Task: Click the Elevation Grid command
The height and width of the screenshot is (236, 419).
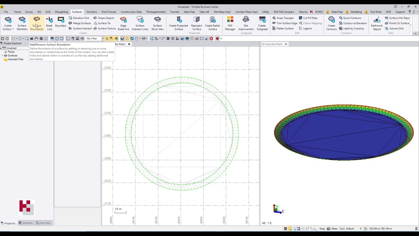Action: [x=79, y=18]
